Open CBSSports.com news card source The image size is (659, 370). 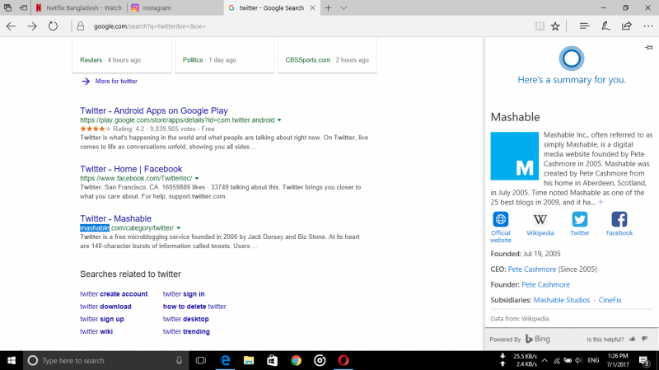[x=307, y=59]
